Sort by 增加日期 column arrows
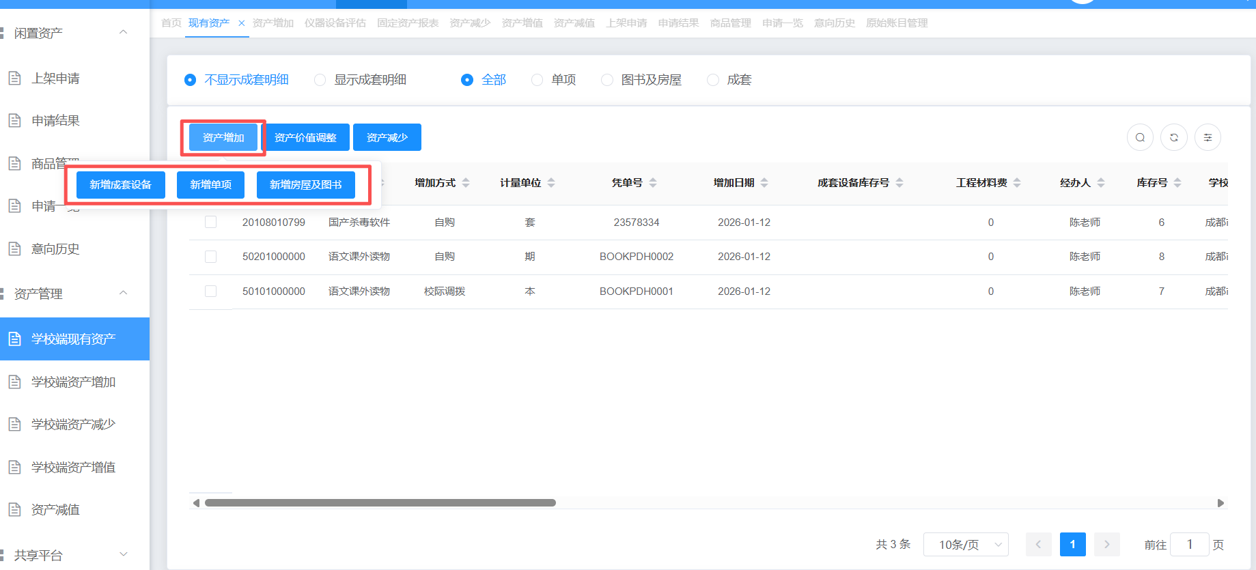Screen dimensions: 1256x570 [764, 183]
